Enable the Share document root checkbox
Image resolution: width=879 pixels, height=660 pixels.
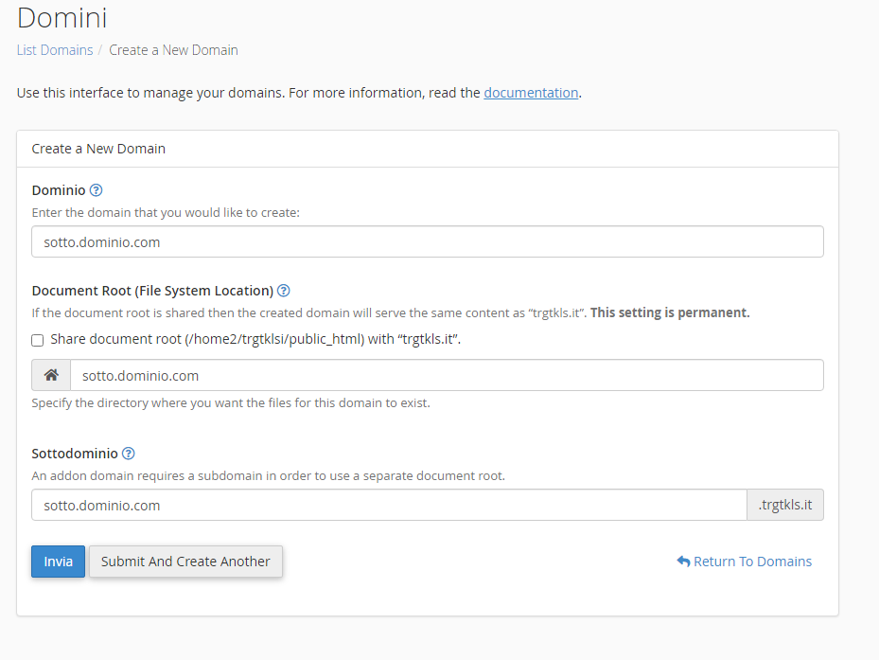tap(38, 340)
